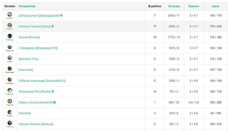Viewport: 228px width, 131px height.
Task: Click the avatar of Wombat
Action: coord(10,112)
